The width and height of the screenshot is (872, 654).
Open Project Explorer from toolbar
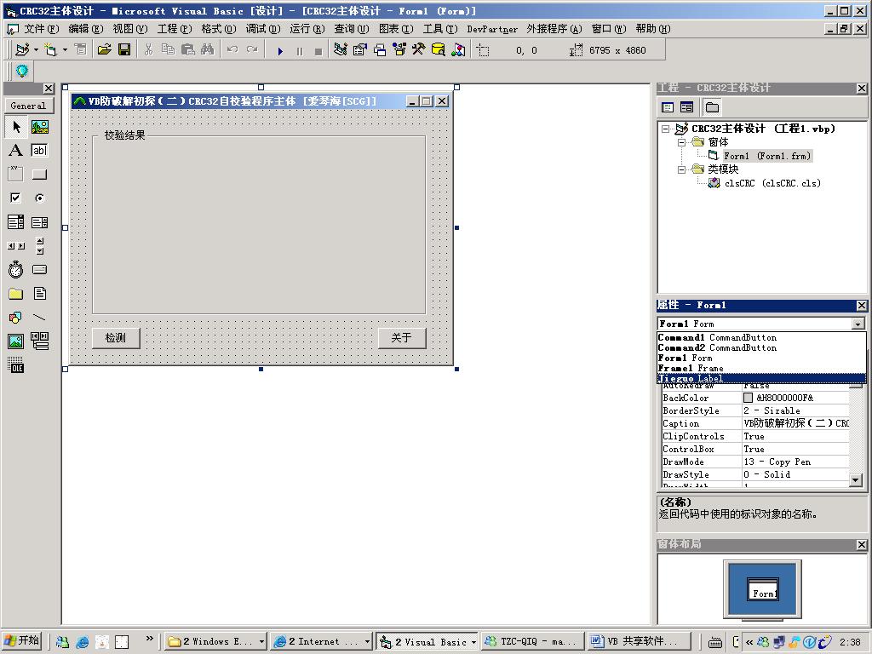[341, 50]
